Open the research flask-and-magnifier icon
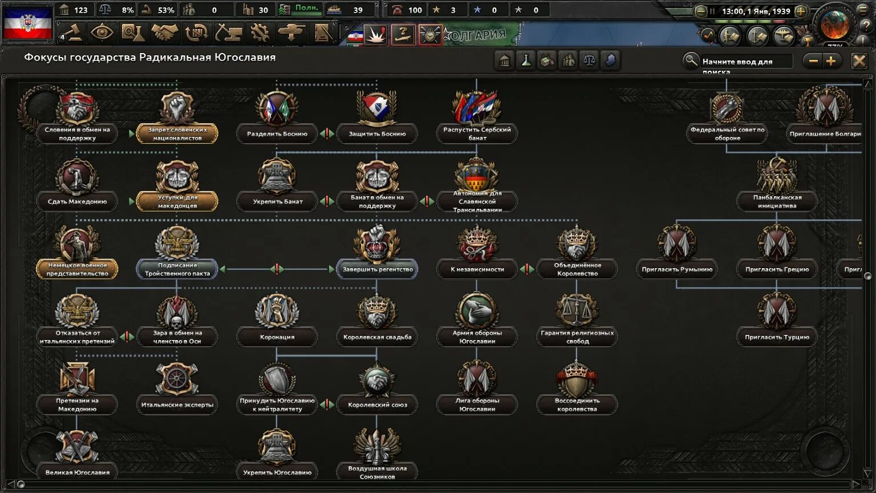This screenshot has width=876, height=493. click(x=133, y=33)
